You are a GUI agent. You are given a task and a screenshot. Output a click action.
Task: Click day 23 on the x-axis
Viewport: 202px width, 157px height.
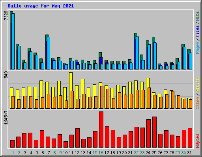click(x=142, y=153)
